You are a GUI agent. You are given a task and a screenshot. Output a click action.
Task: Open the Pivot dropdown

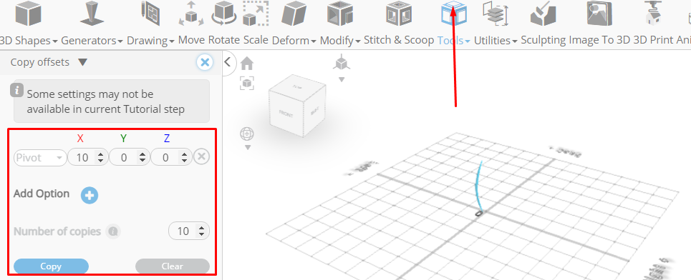click(x=40, y=158)
